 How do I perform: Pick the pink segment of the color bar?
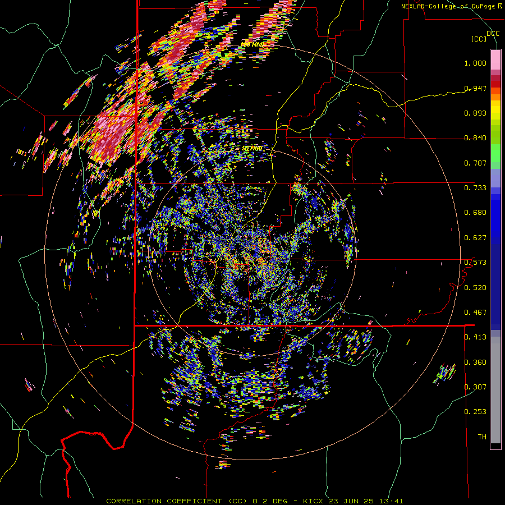pyautogui.click(x=495, y=60)
